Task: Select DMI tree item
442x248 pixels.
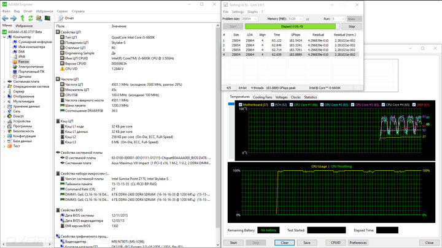Action: click(x=21, y=51)
